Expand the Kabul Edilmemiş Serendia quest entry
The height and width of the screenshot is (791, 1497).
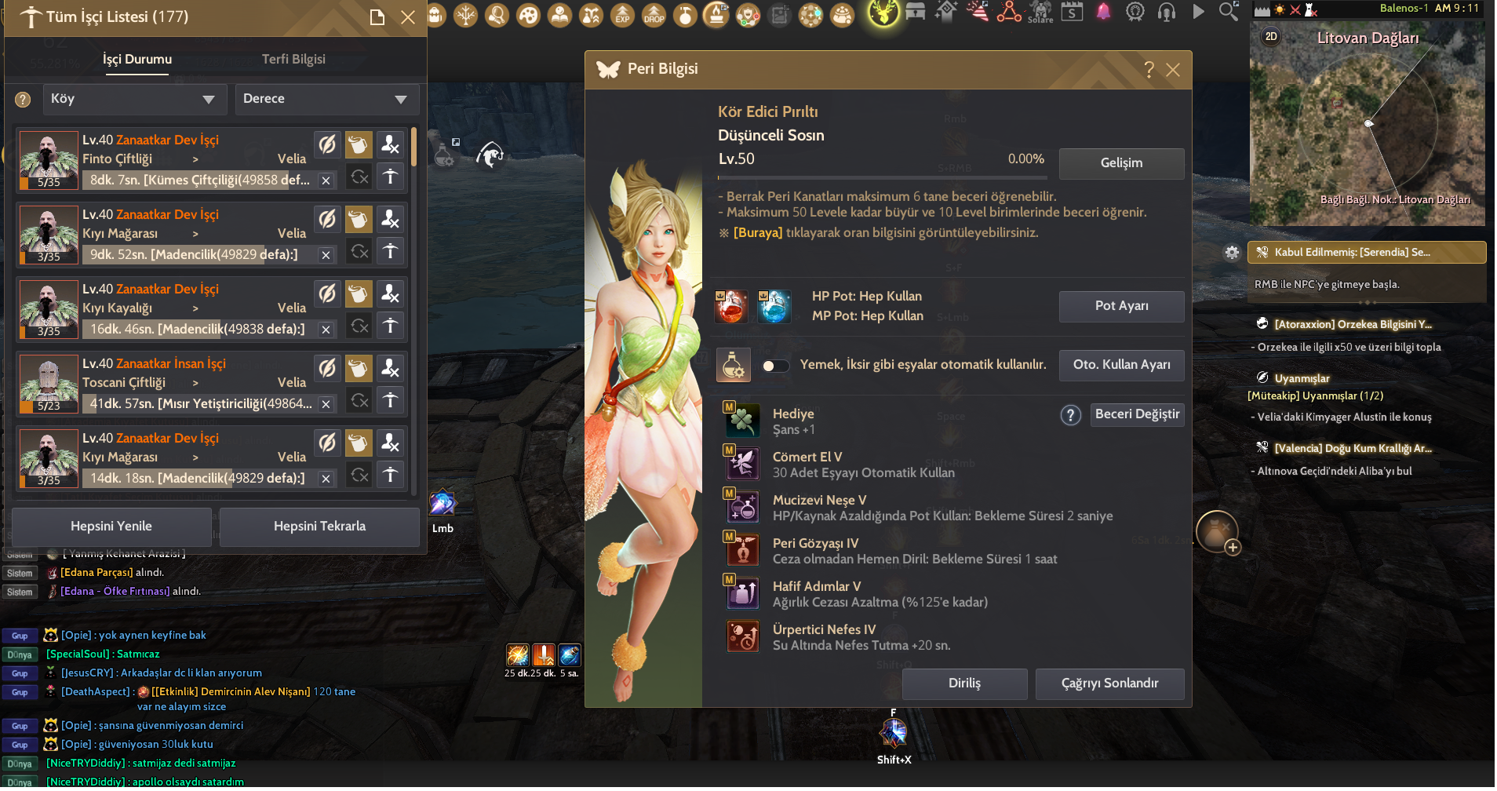point(1366,253)
